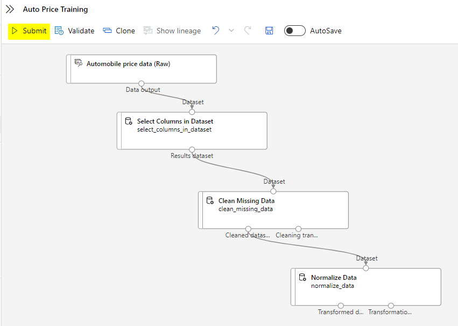Click the Automobile price data dataset icon

click(78, 63)
